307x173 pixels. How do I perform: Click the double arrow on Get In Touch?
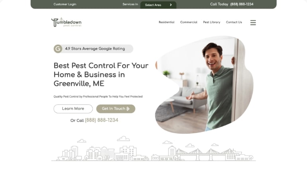128,109
